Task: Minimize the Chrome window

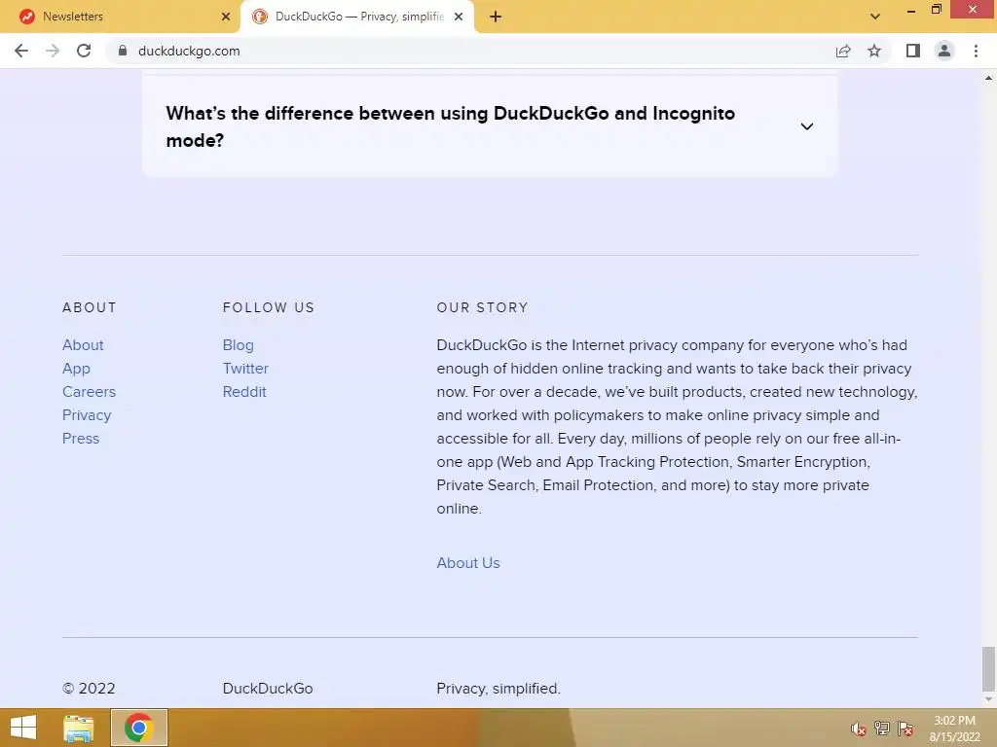Action: click(x=910, y=10)
